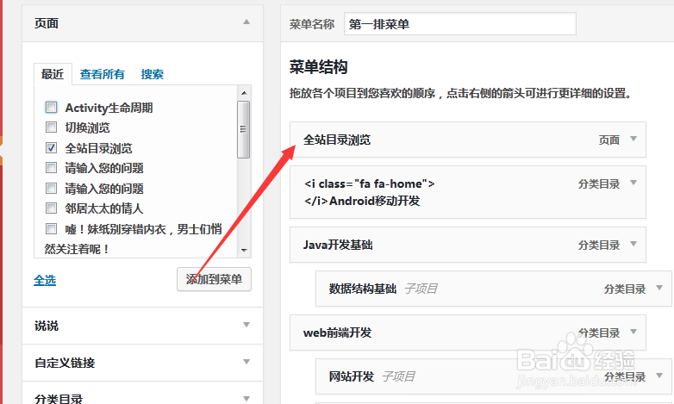Viewport: 674px width, 404px height.
Task: Expand the Java开发基础 menu item arrow
Action: tap(633, 244)
